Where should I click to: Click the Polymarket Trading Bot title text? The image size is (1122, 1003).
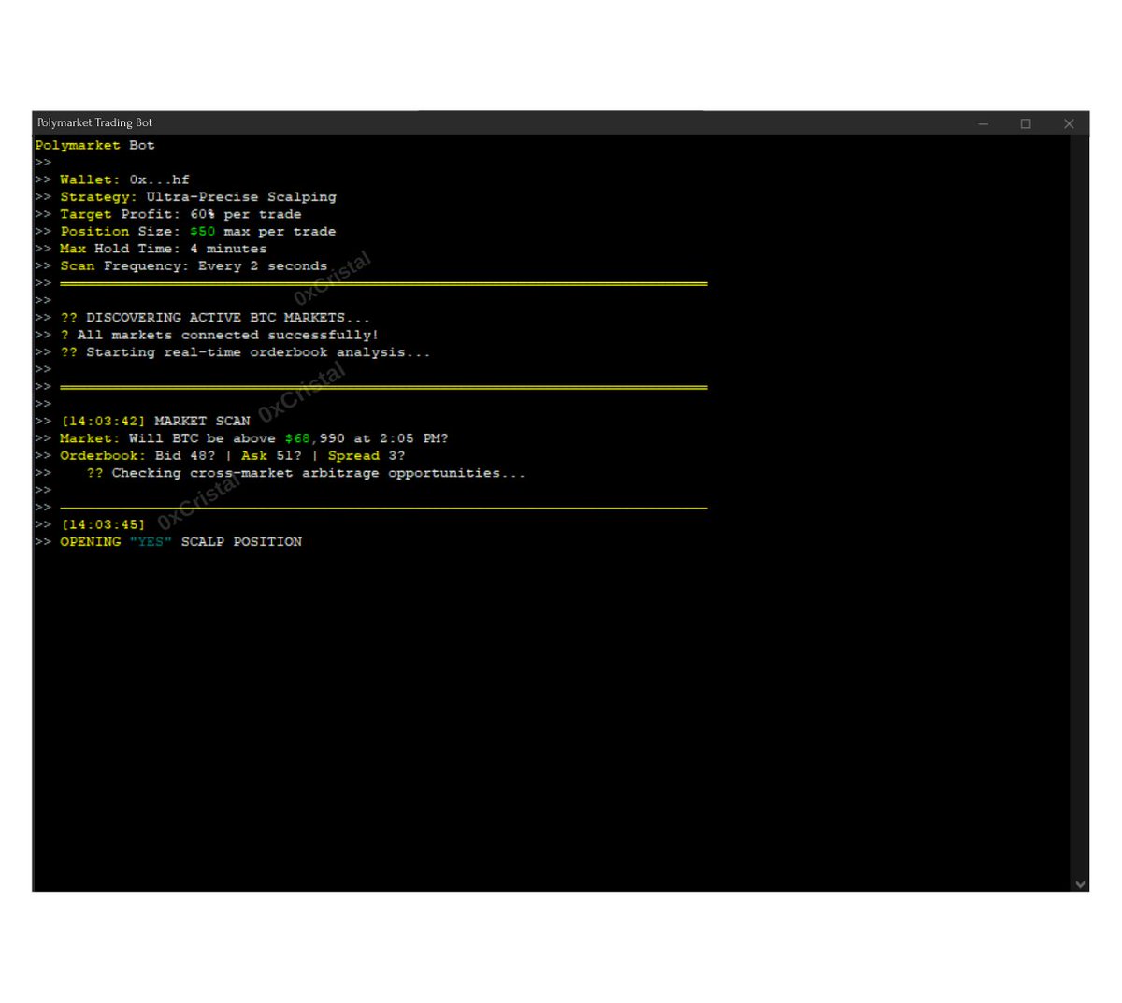94,122
